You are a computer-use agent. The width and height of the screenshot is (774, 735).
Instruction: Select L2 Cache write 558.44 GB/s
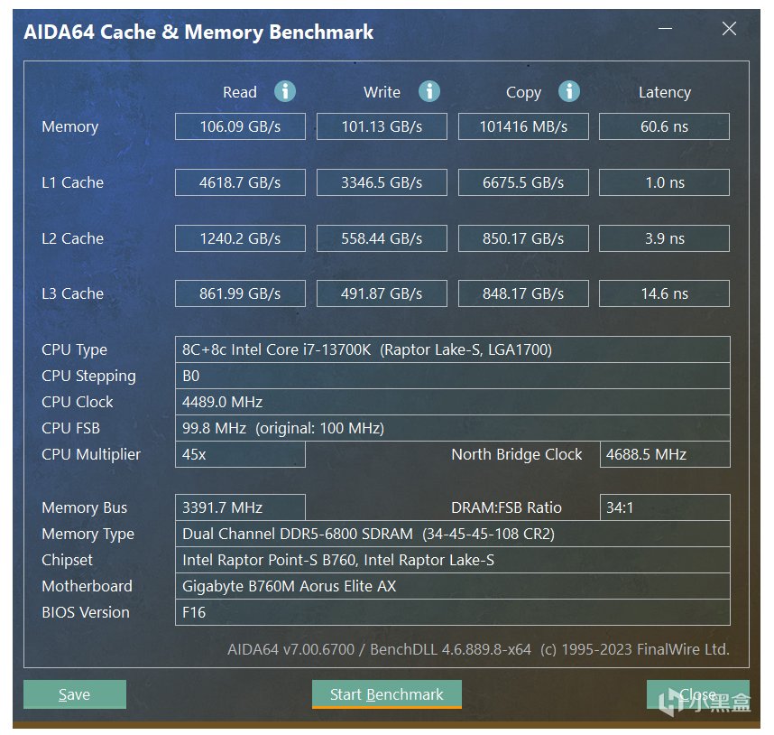point(382,238)
